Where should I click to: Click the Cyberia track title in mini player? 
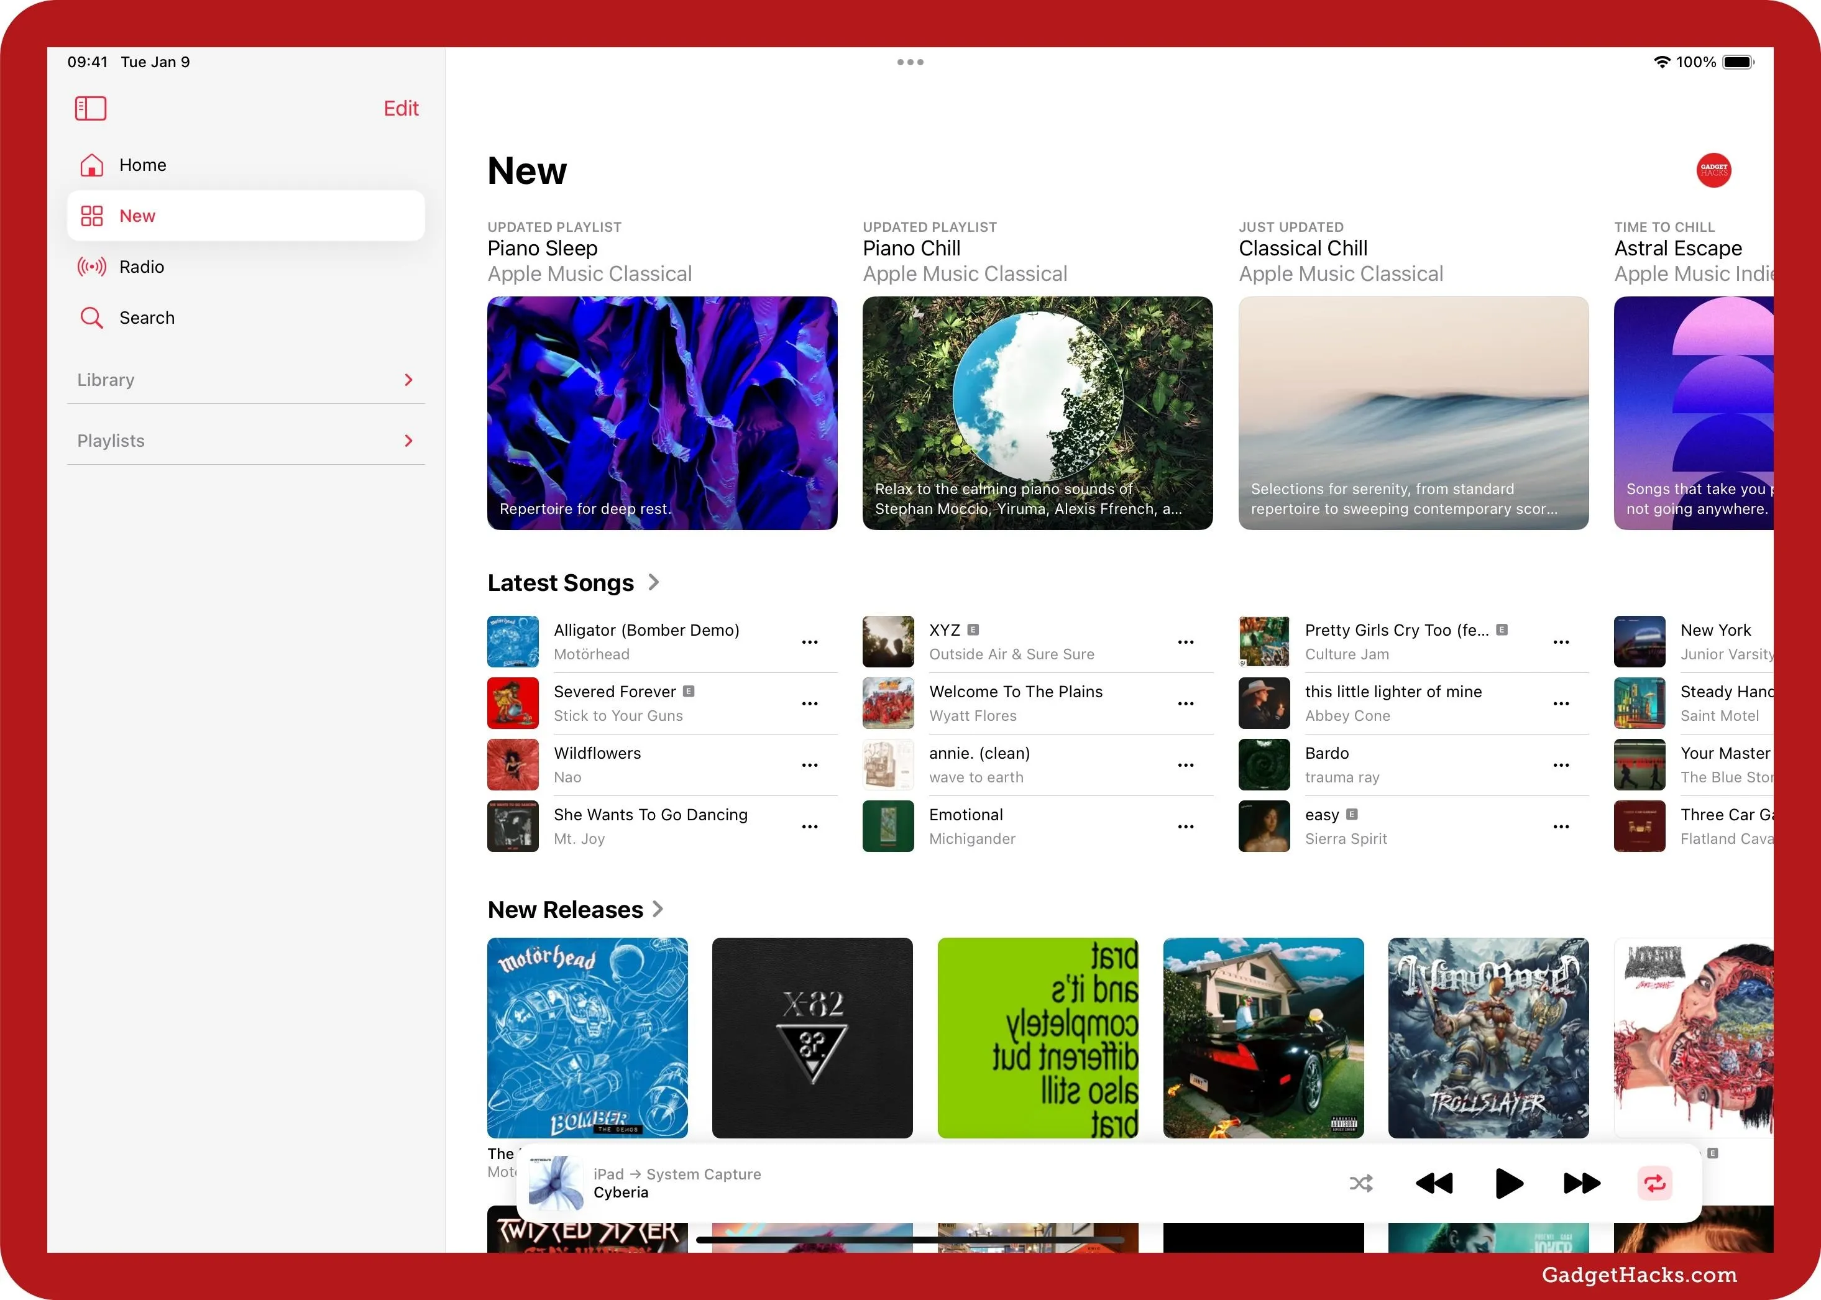pos(621,1192)
